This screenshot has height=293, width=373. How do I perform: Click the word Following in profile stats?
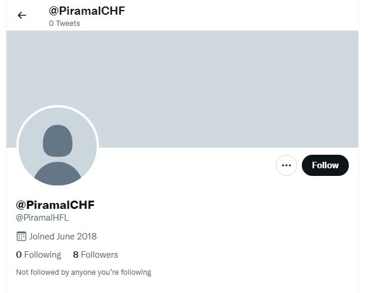[42, 255]
